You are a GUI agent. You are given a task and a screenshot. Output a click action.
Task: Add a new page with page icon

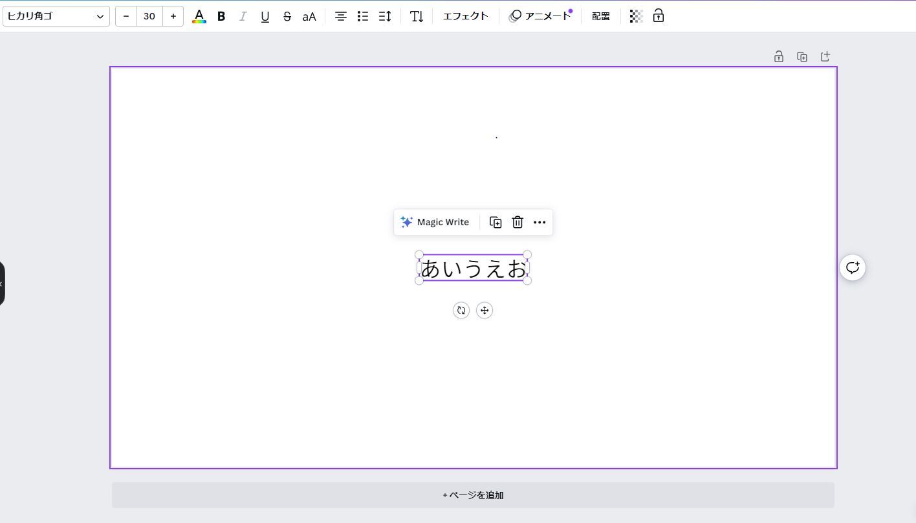(825, 57)
